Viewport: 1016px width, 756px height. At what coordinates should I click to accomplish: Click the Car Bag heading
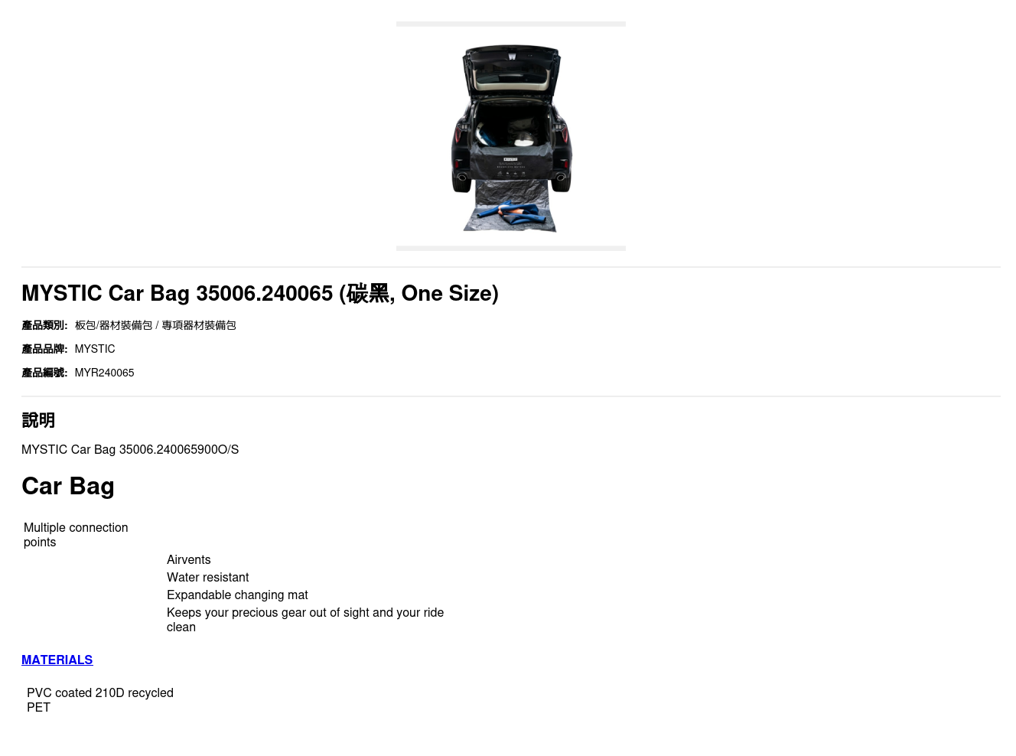(68, 486)
